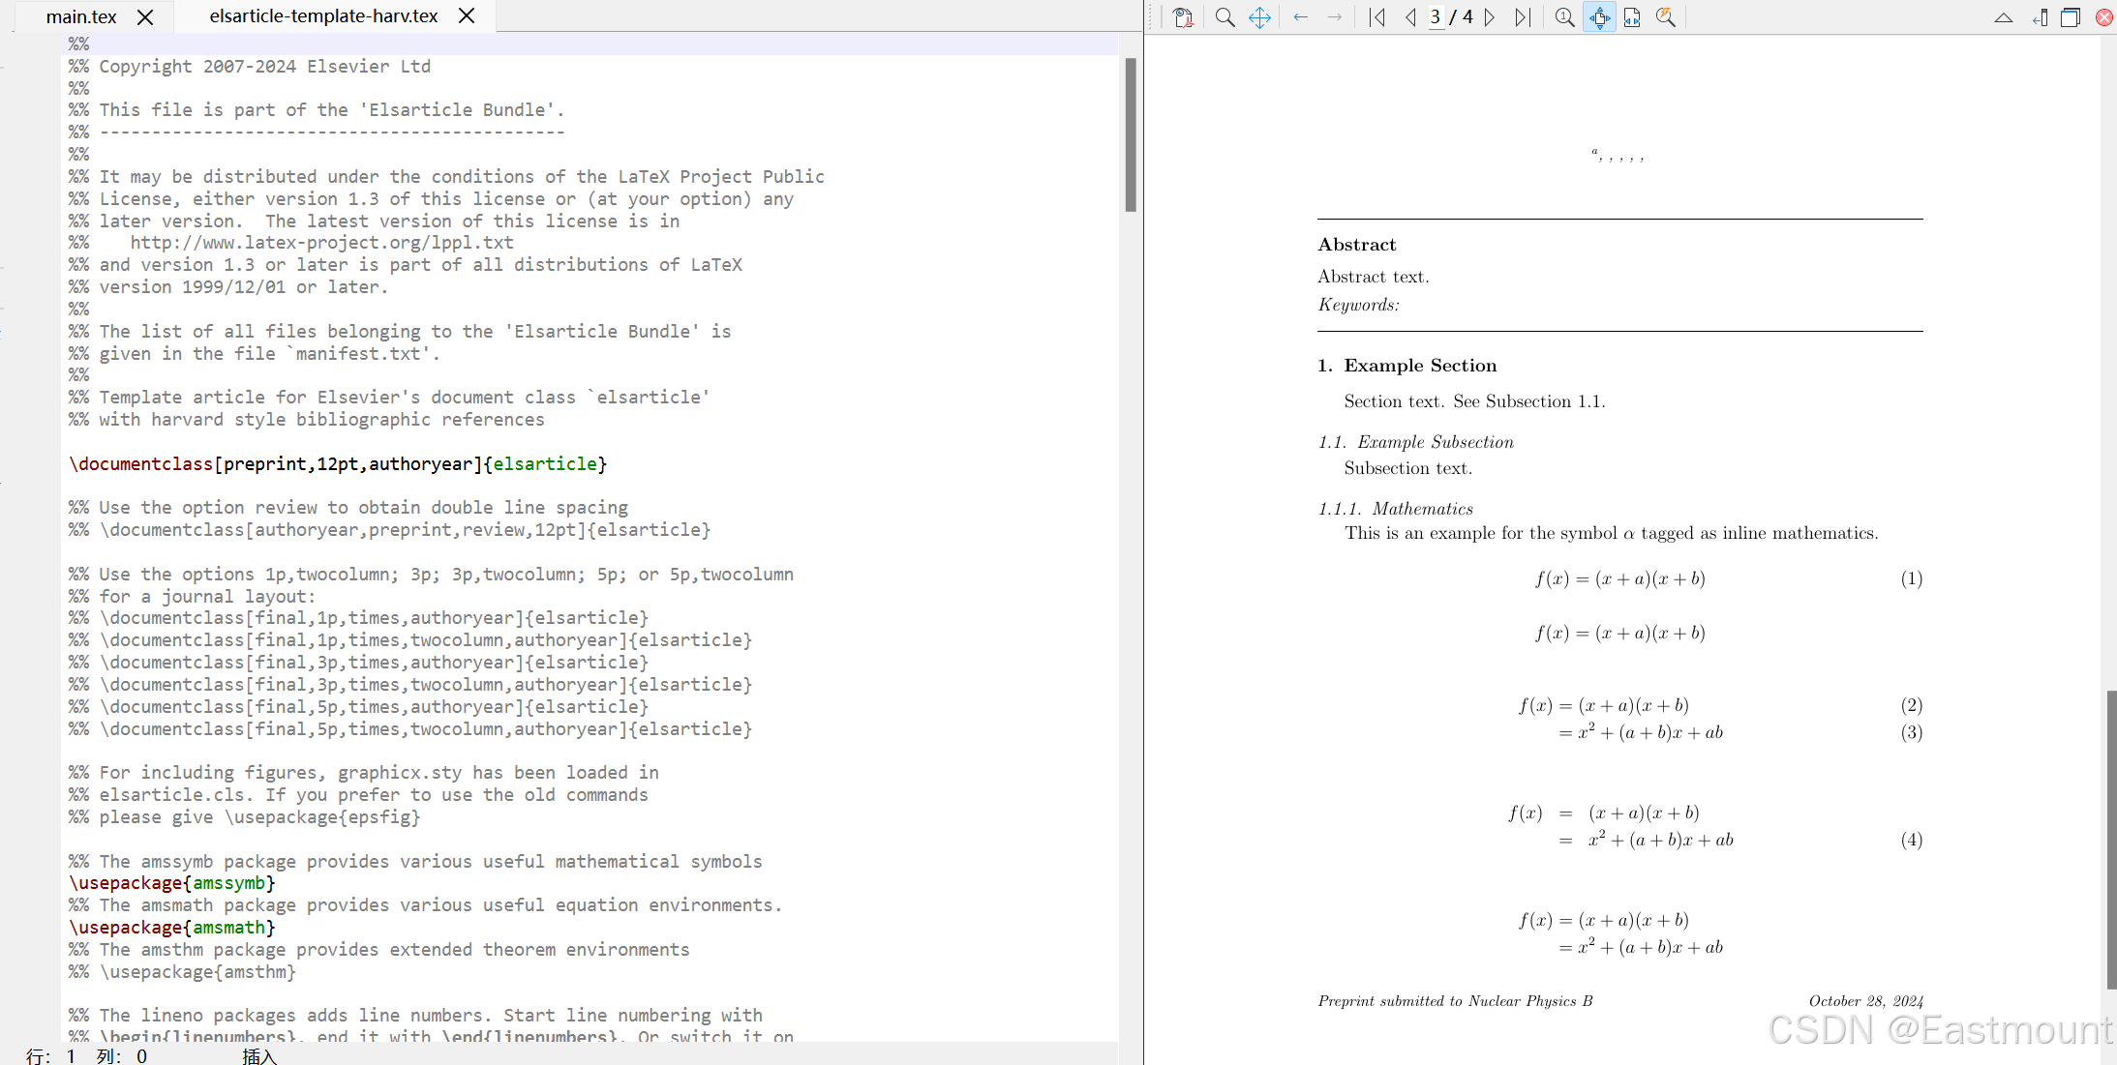Switch to elsarticle-template-harv.tex tab
Viewport: 2117px width, 1065px height.
[x=323, y=16]
